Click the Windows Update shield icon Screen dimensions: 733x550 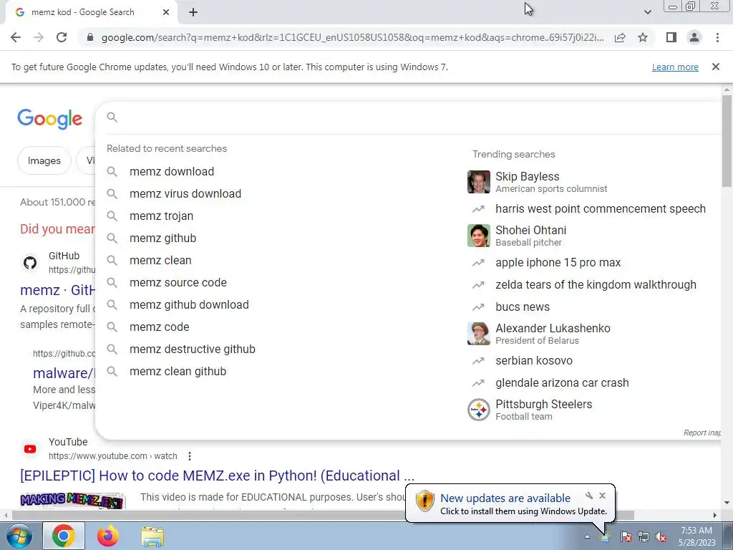point(425,501)
